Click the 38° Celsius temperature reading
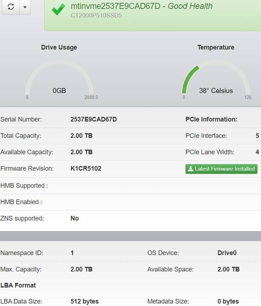The width and height of the screenshot is (261, 306). coord(216,91)
